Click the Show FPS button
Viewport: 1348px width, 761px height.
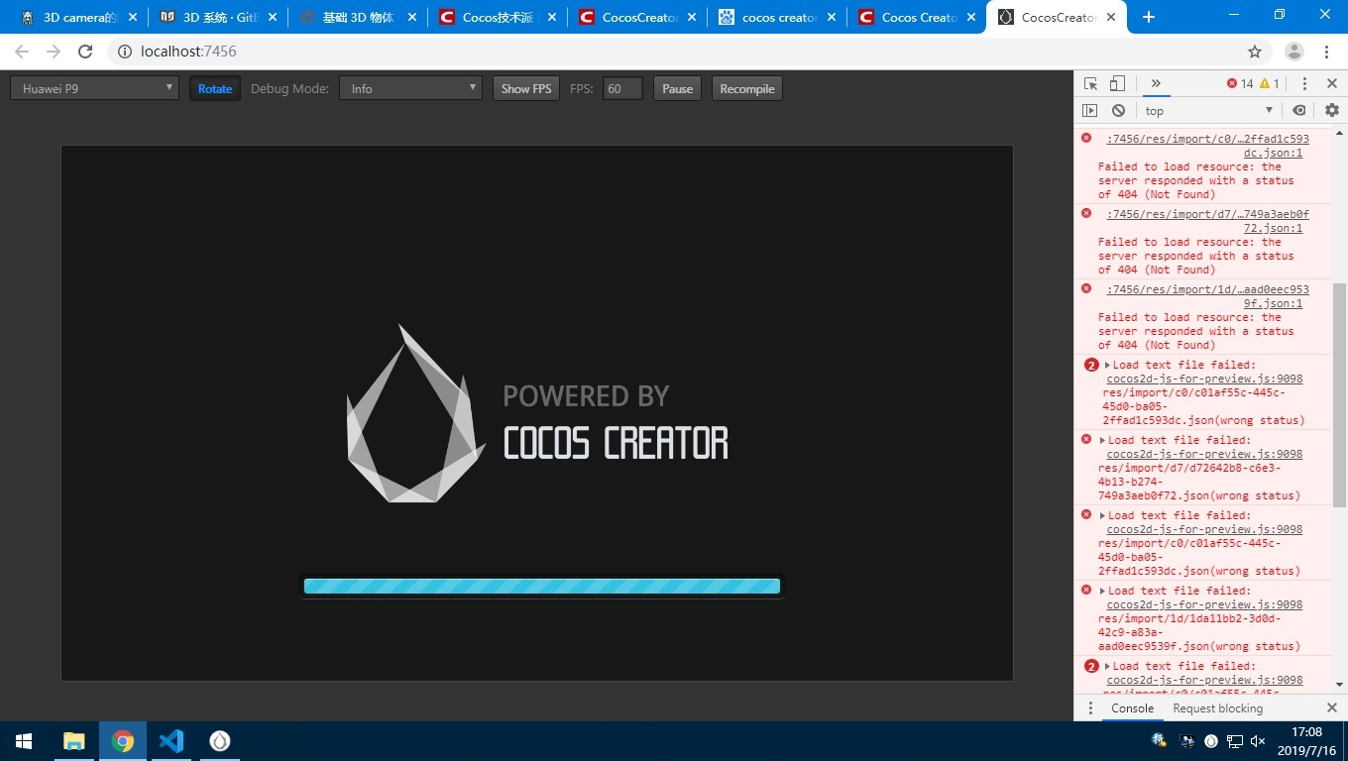tap(526, 88)
